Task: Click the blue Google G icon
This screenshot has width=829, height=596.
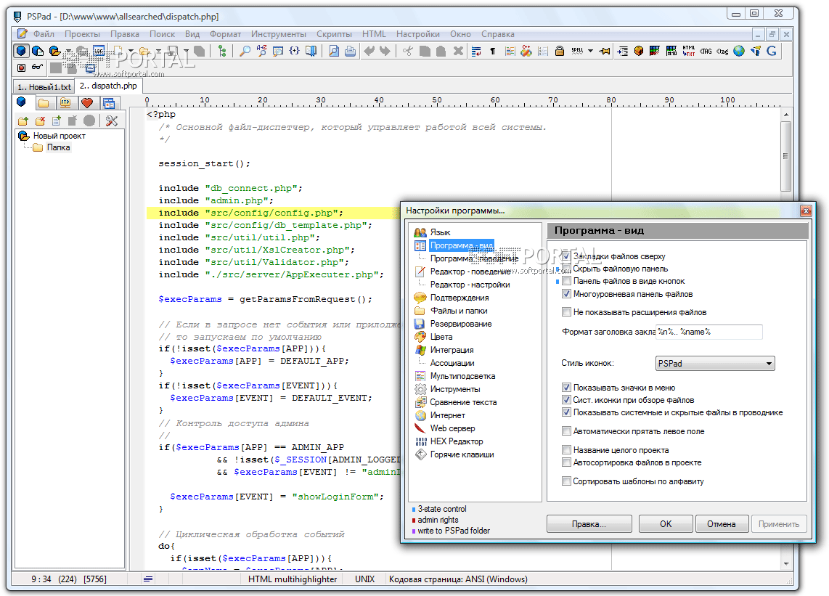Action: click(x=772, y=51)
